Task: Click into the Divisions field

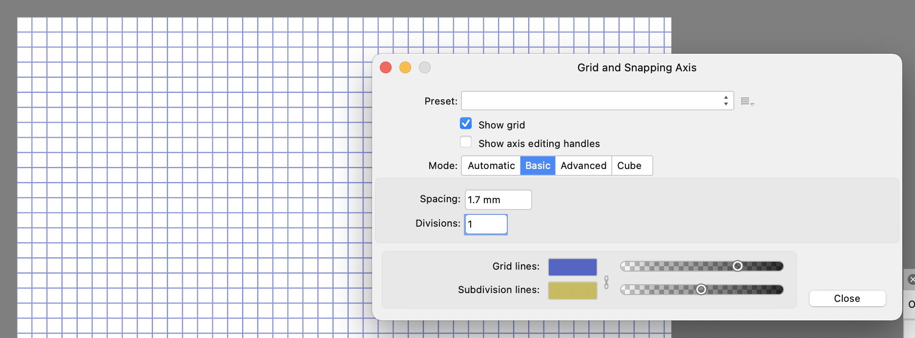Action: coord(486,224)
